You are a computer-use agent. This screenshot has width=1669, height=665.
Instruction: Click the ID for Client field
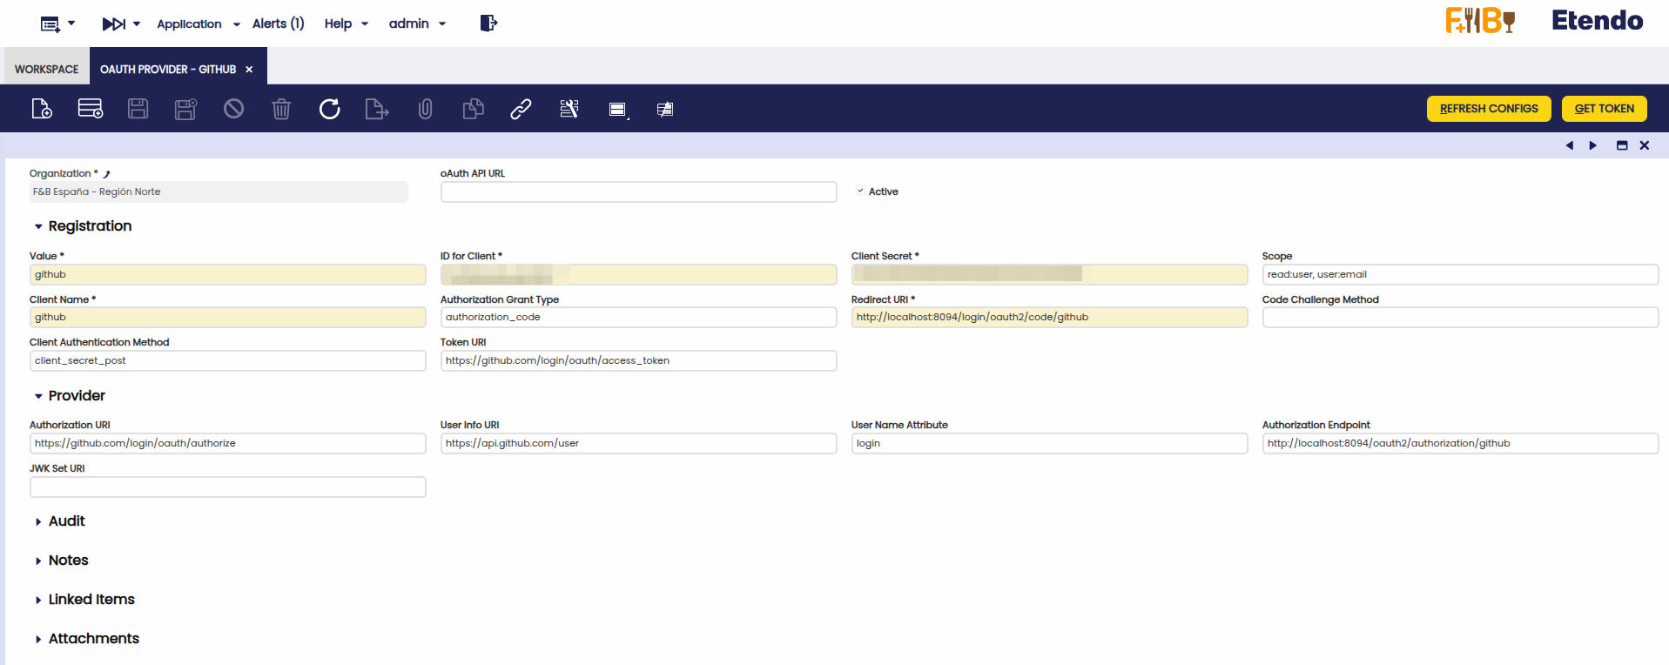639,274
